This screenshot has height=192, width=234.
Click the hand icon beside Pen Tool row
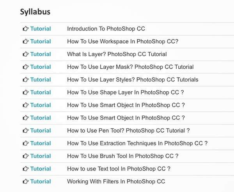(x=26, y=131)
